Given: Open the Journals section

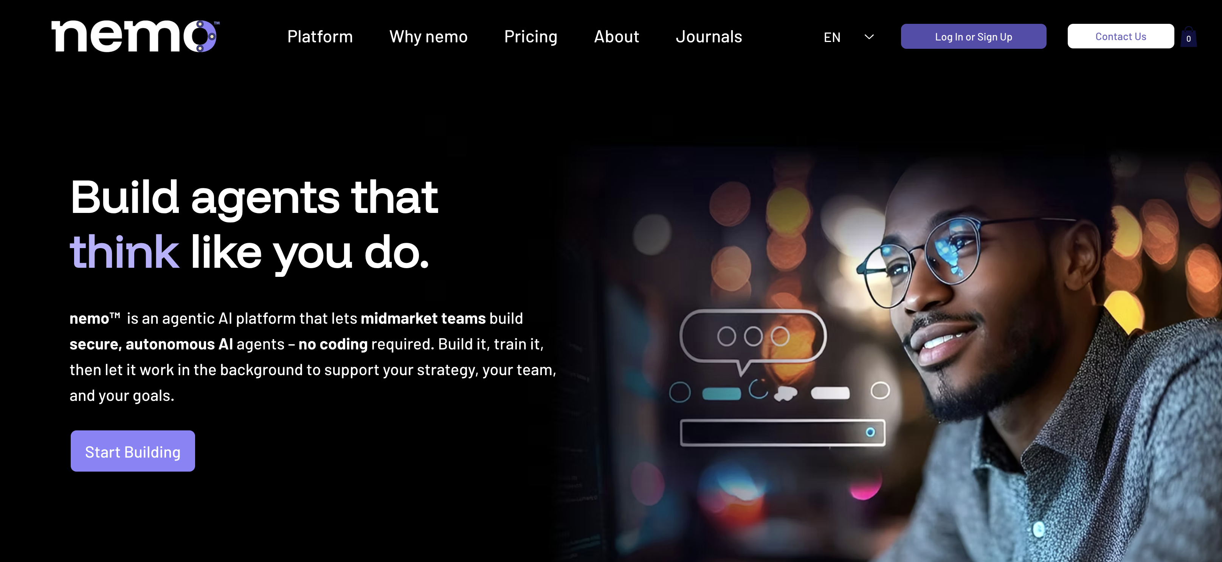Looking at the screenshot, I should tap(709, 37).
